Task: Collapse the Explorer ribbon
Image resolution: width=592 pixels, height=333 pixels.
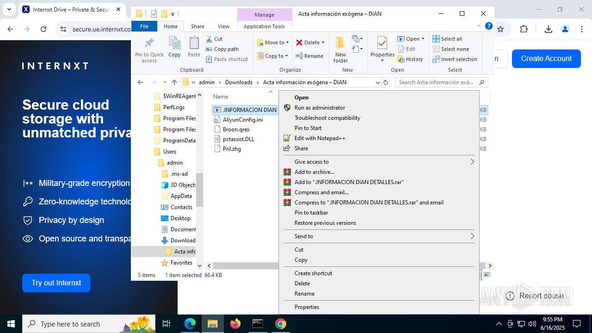Action: 479,26
